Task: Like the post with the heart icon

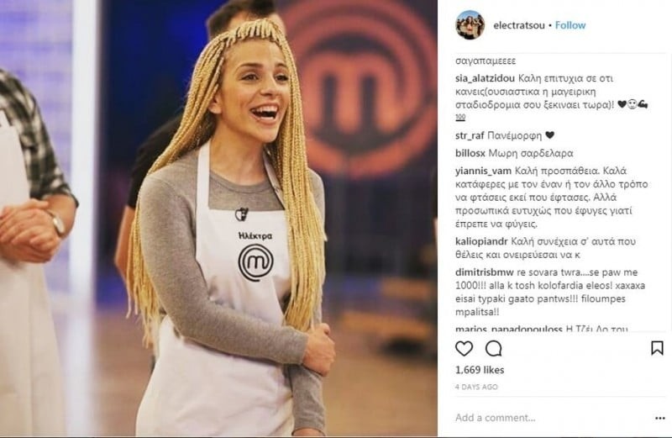Action: (464, 348)
